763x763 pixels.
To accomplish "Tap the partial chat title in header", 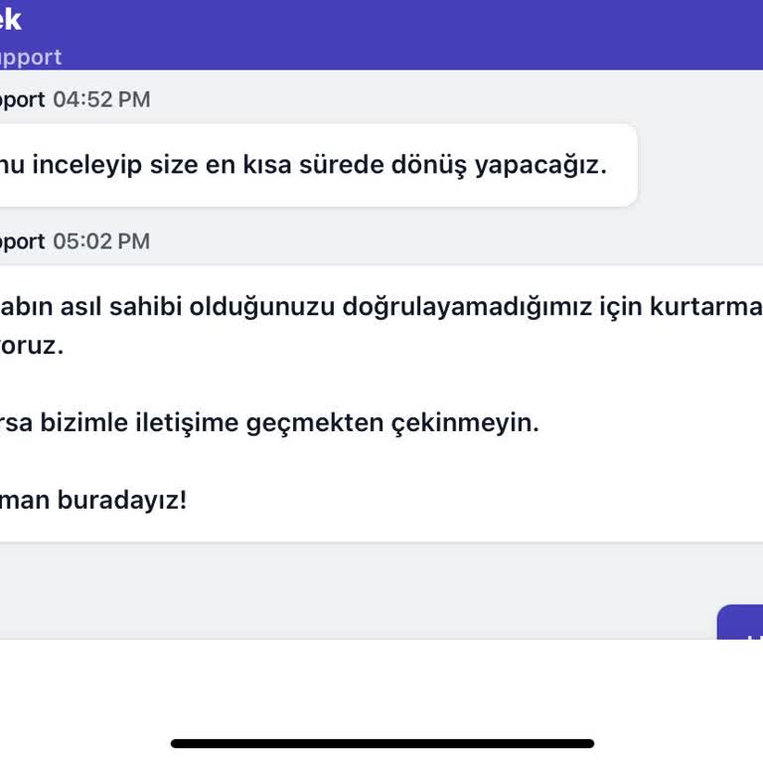I will pos(10,19).
